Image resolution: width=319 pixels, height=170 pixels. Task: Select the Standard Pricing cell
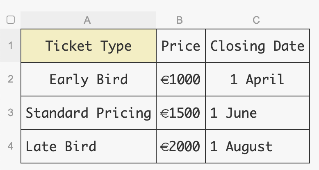pos(88,113)
